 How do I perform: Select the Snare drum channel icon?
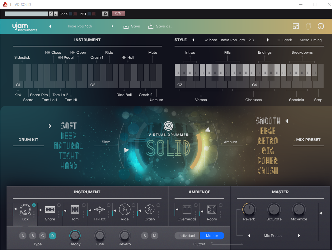(x=50, y=209)
